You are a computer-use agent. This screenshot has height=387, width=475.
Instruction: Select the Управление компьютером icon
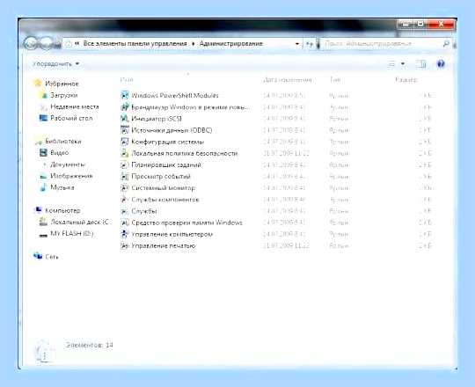[x=125, y=234]
